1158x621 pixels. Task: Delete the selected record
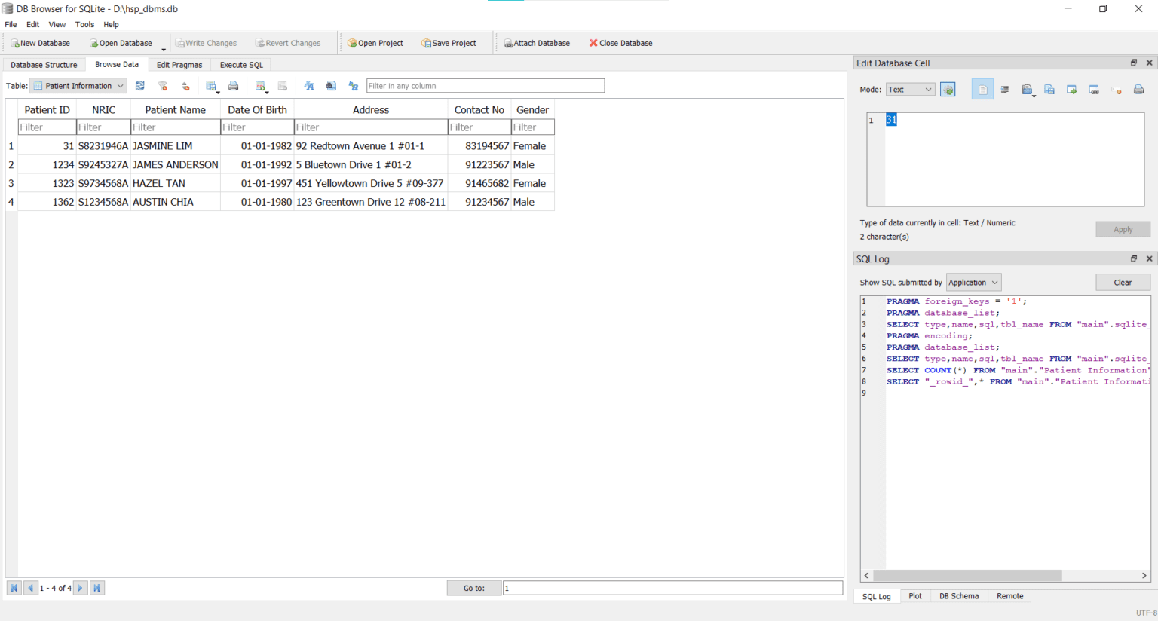283,85
